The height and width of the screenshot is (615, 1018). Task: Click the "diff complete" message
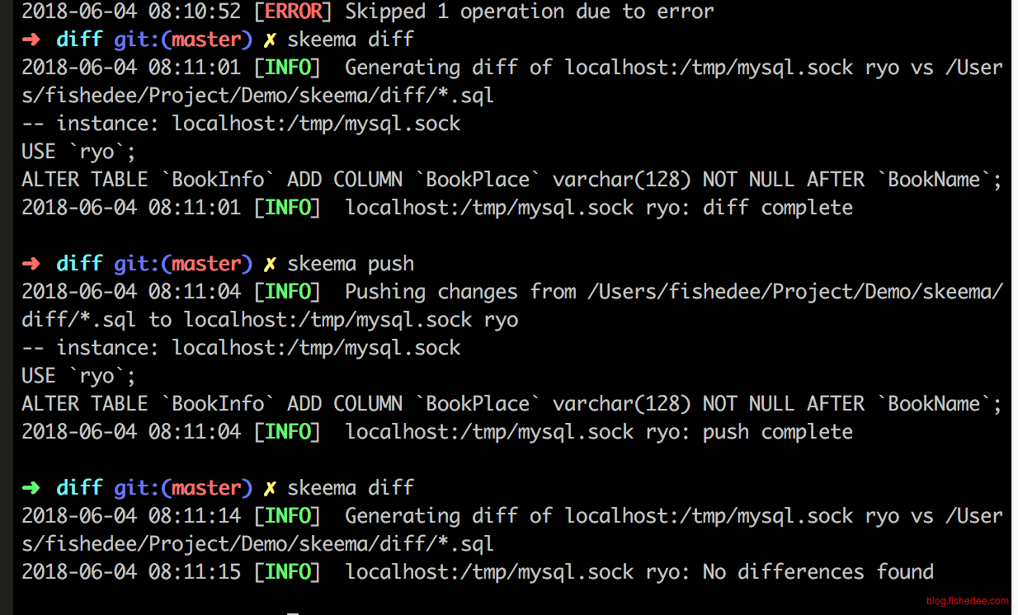(777, 208)
